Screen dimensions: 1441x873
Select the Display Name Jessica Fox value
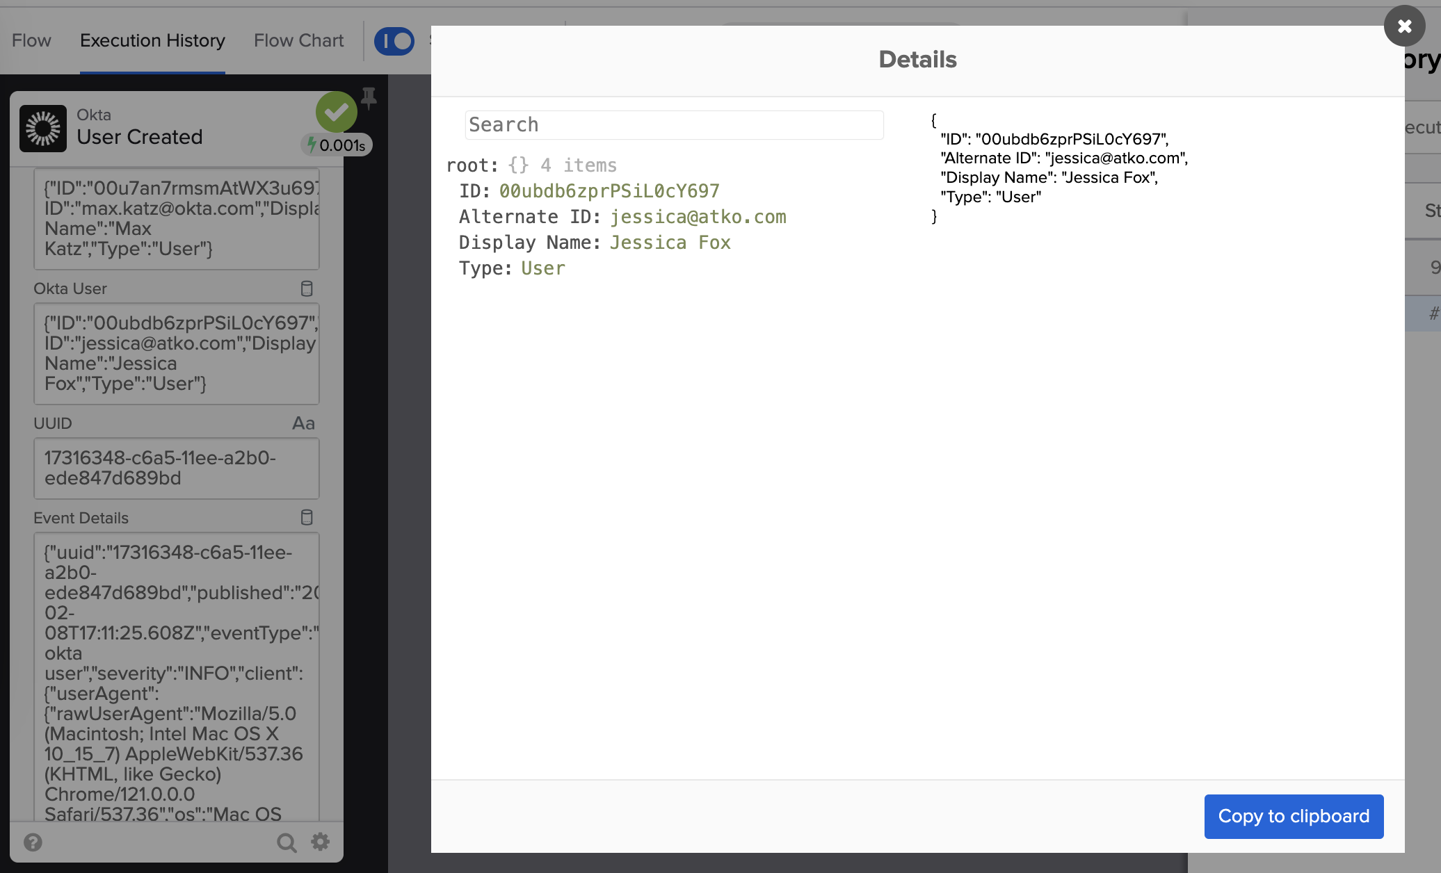(670, 243)
